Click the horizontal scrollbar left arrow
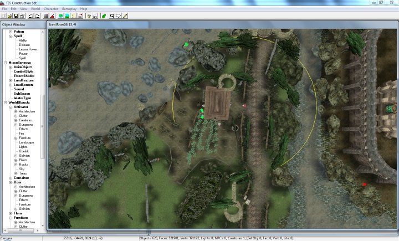This screenshot has height=241, width=399. point(5,230)
